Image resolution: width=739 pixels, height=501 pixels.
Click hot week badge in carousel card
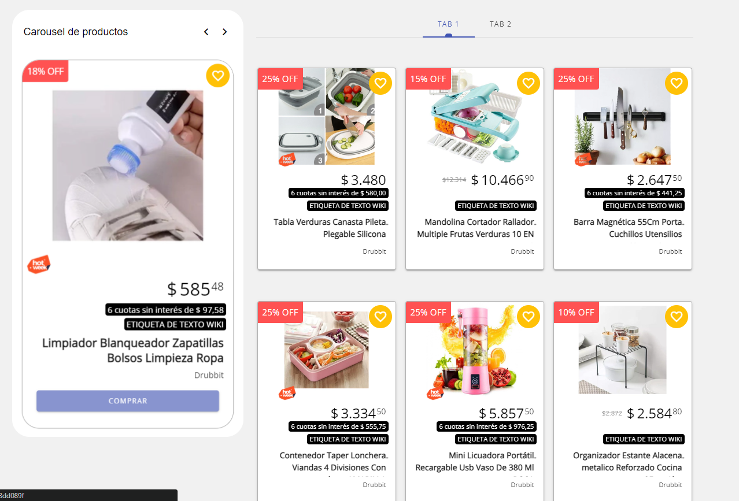point(39,265)
